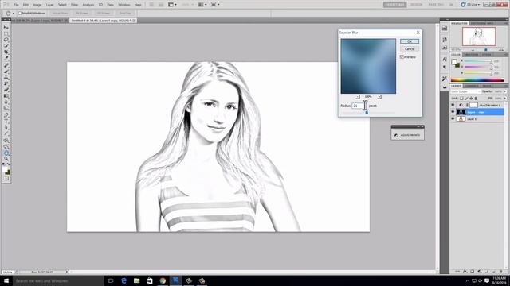Hide the Layer 1 copy layer
The image size is (510, 286).
click(x=453, y=112)
